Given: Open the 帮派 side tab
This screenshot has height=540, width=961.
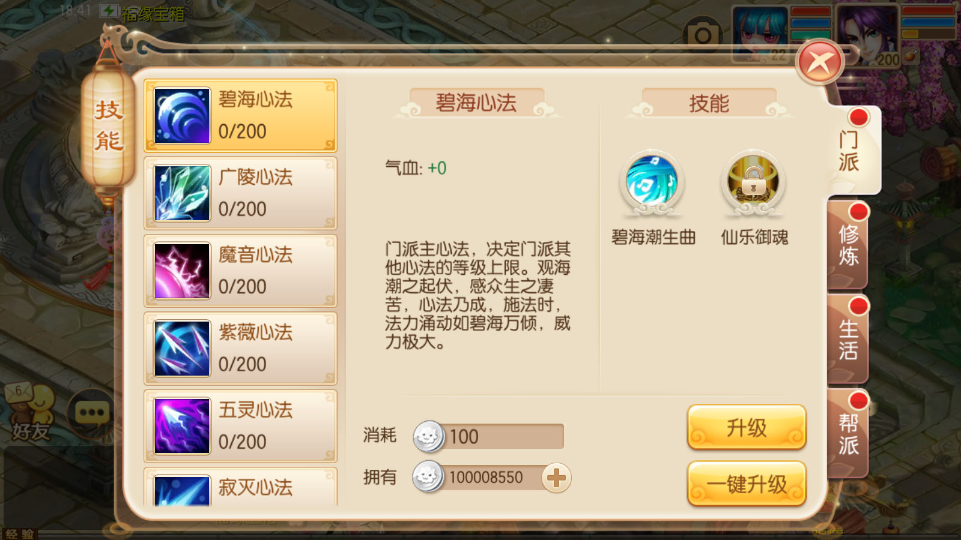Looking at the screenshot, I should point(848,433).
